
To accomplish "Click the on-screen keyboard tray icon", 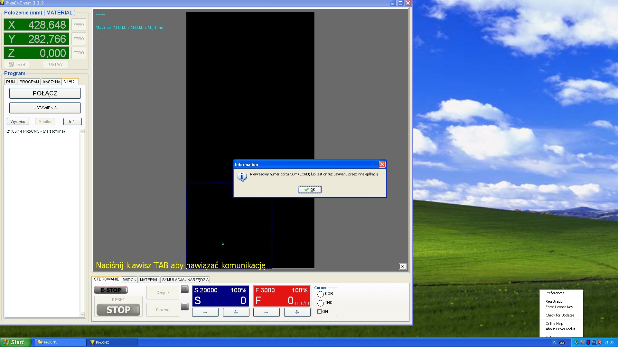I will point(562,343).
